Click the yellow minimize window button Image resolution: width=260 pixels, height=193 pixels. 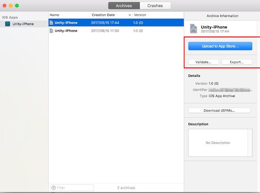pos(11,6)
